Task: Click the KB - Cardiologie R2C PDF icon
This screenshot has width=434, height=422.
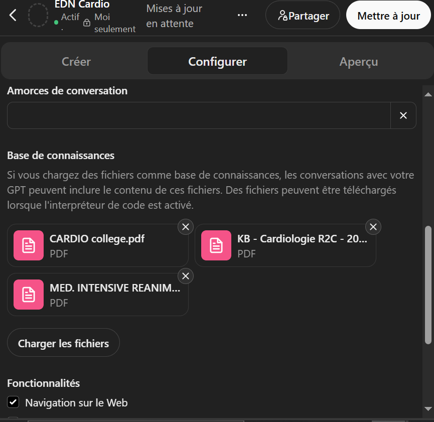Action: point(216,245)
